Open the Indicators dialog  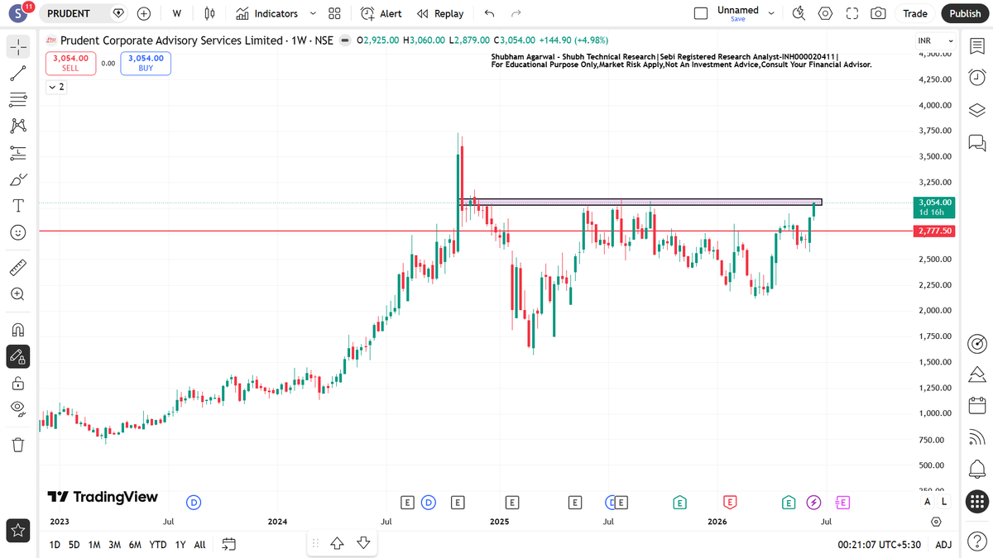tap(266, 13)
